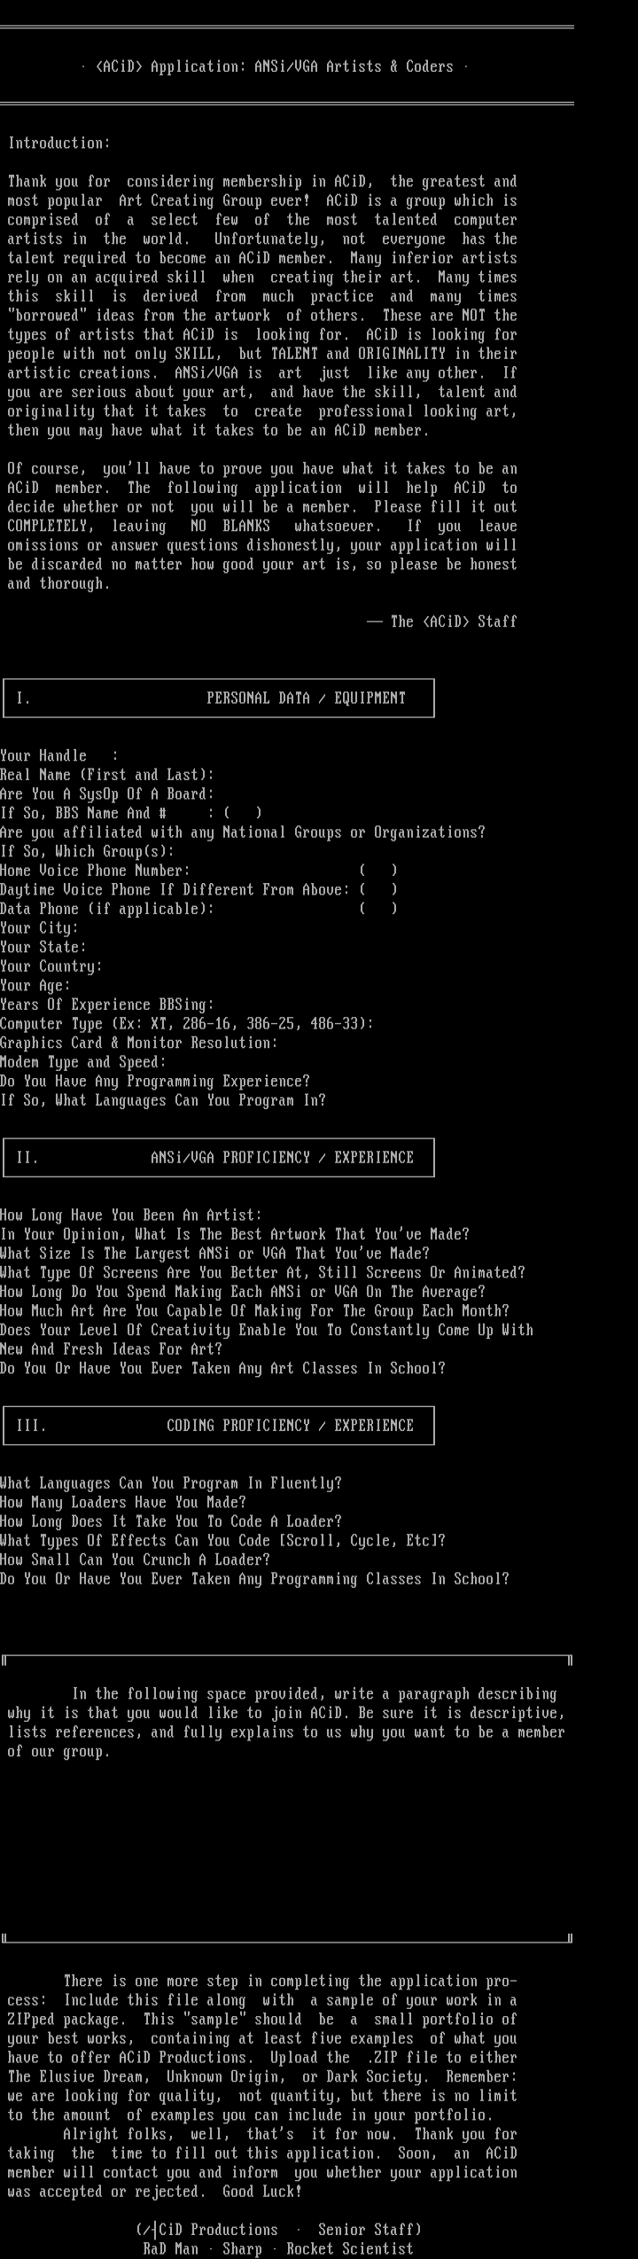Click 'The <ACiD> Staff' signature

(442, 621)
